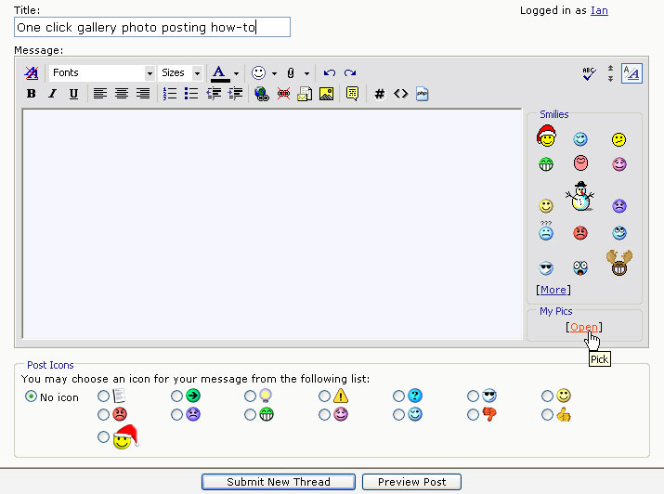664x494 pixels.
Task: Open the More smilies link
Action: (x=553, y=291)
